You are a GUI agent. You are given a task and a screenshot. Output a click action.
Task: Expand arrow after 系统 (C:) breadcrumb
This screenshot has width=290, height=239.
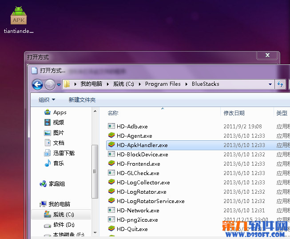pos(139,84)
